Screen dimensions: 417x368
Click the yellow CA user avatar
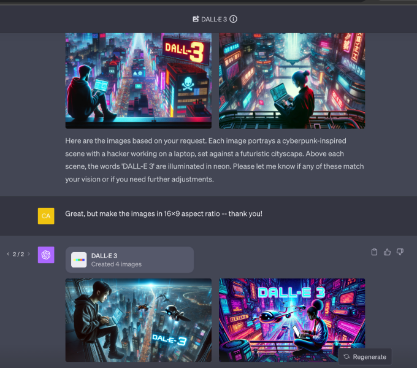(x=47, y=215)
